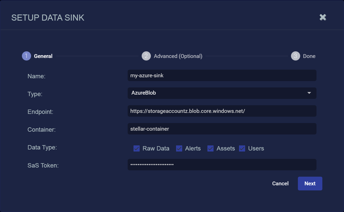The height and width of the screenshot is (212, 344).
Task: Click the Name: field label
Action: click(36, 76)
